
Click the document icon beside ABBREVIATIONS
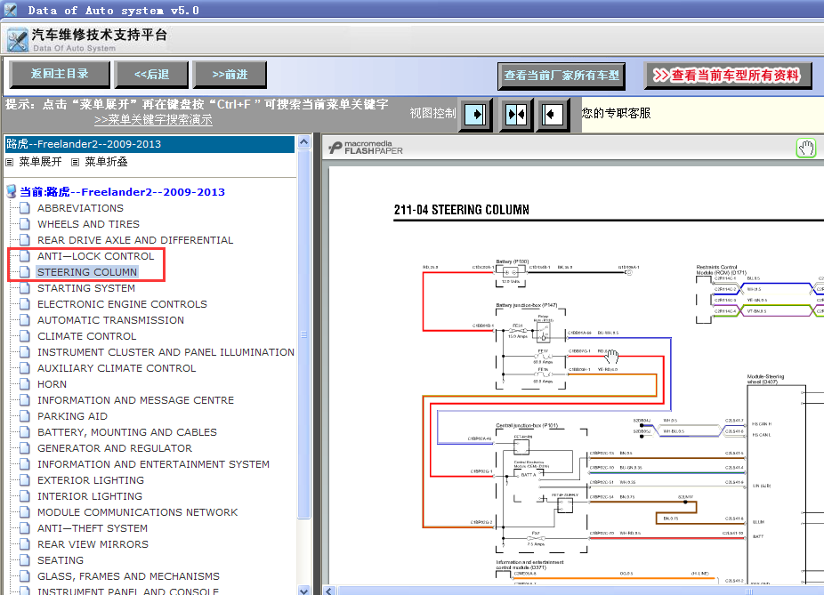25,208
